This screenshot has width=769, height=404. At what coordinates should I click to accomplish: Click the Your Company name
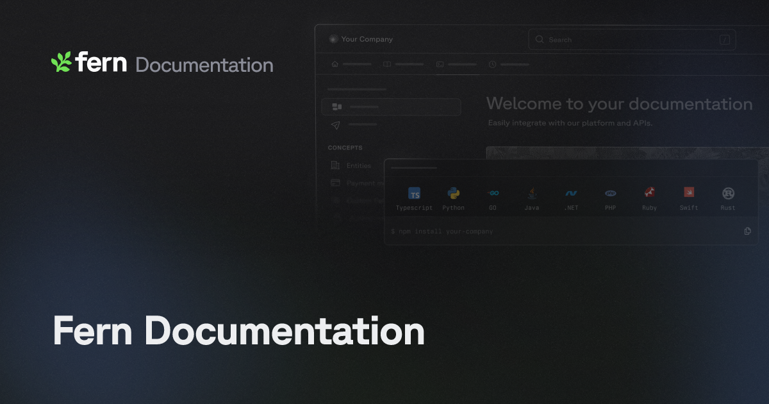click(x=367, y=39)
